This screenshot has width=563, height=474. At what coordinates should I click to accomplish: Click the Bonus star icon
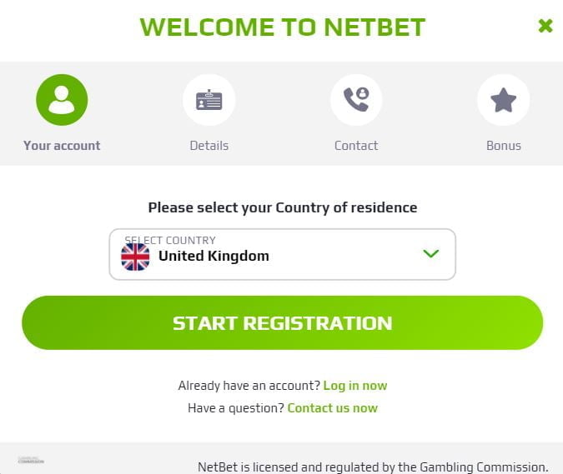point(503,100)
